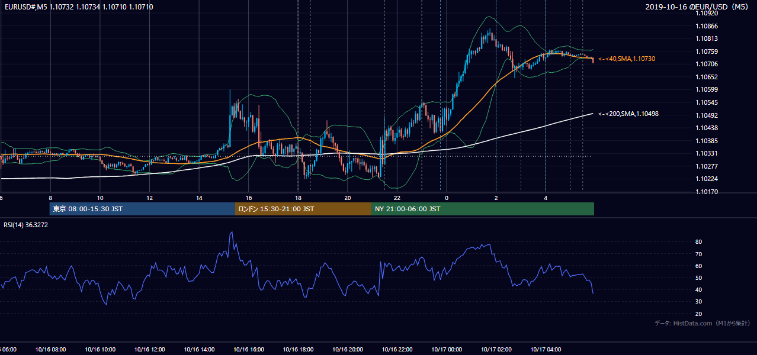Click price axis label 1.10813
757x355 pixels.
(x=706, y=38)
